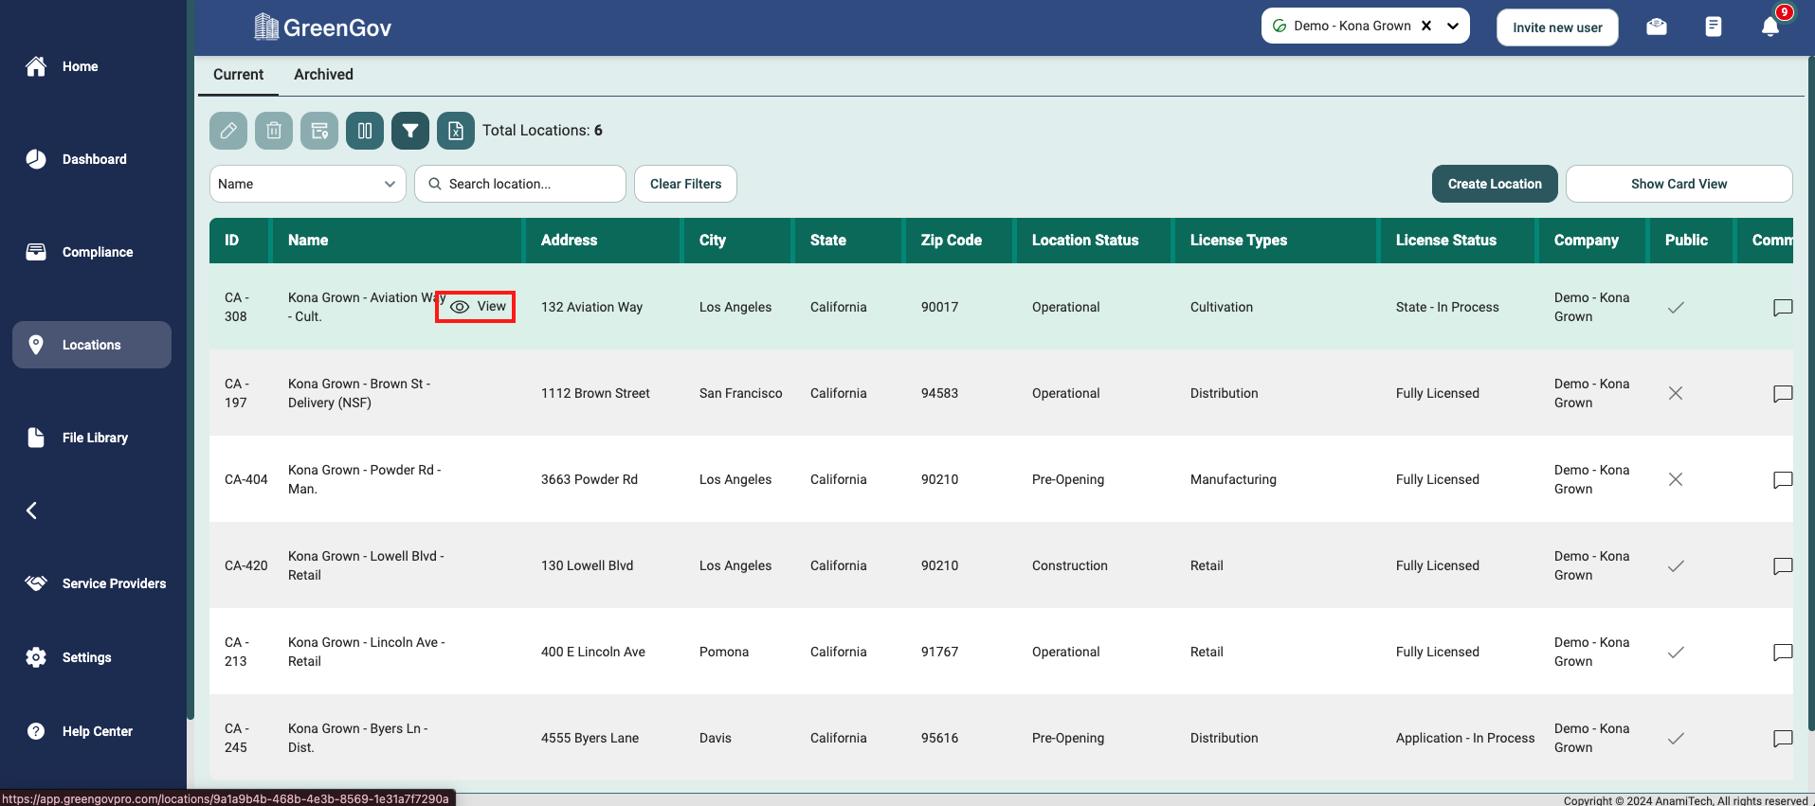Open the column chooser icon
The image size is (1815, 806).
pos(365,131)
